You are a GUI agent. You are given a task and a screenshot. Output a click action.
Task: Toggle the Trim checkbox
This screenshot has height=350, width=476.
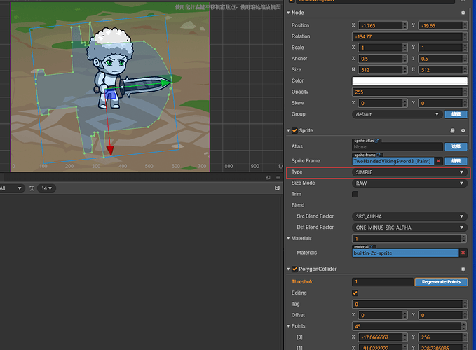click(x=355, y=194)
